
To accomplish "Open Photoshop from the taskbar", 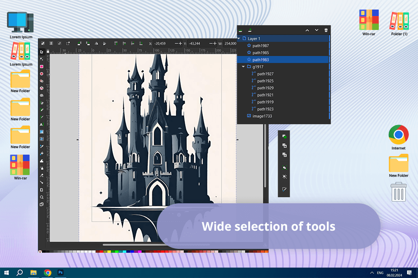I will (61, 272).
